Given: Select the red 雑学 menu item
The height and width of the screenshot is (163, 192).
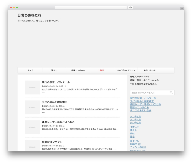Looking at the screenshot, I should pyautogui.click(x=102, y=71).
